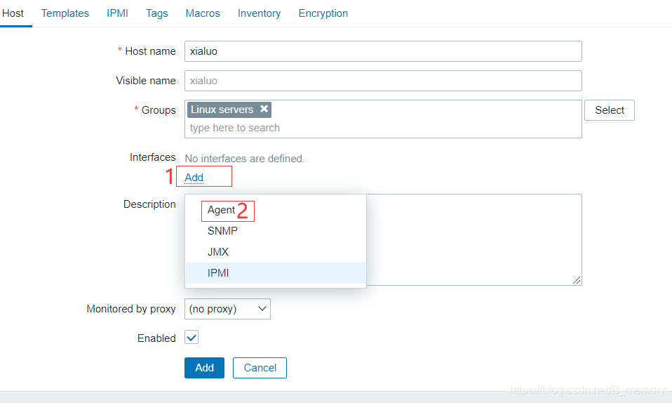
Task: Open the Templates tab
Action: point(65,13)
